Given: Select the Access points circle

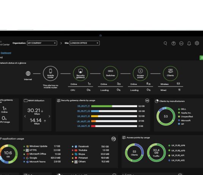Looking at the screenshot, I should pos(140,73).
